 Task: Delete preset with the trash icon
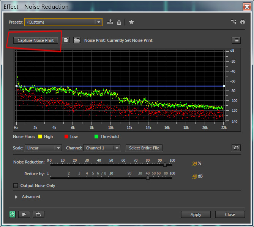[119, 22]
